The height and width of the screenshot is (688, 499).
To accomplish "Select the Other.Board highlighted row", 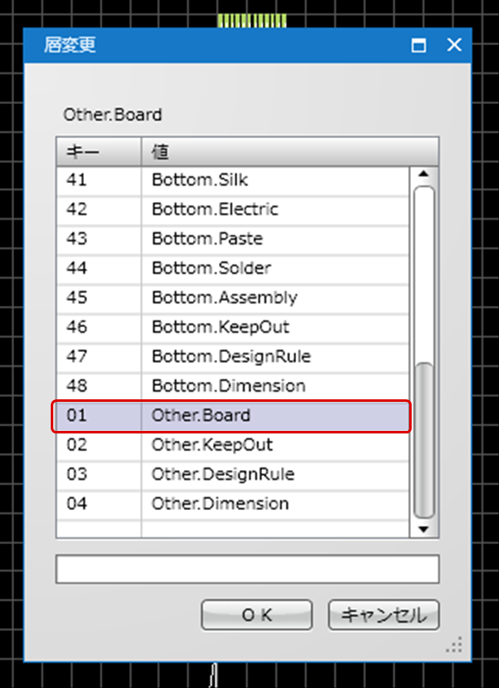I will click(x=233, y=415).
